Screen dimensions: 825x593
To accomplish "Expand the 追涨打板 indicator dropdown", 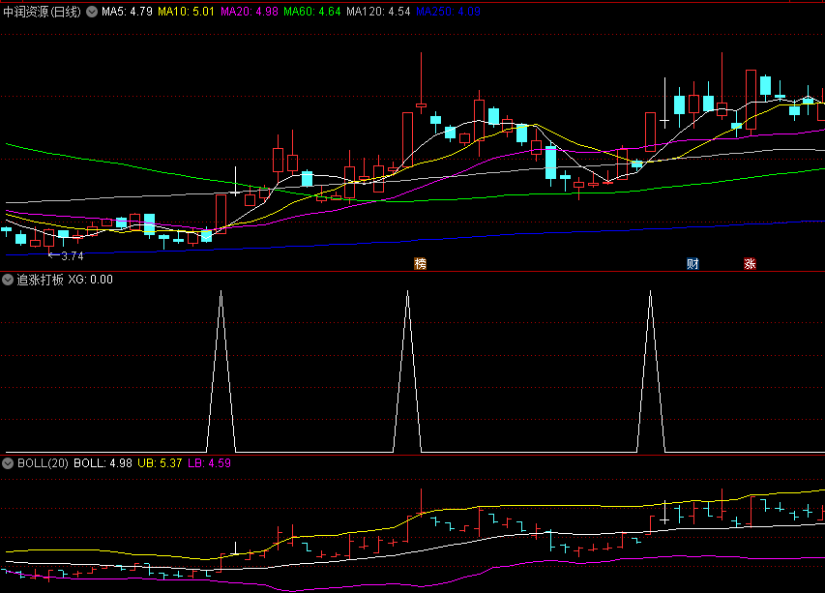I will coord(8,280).
